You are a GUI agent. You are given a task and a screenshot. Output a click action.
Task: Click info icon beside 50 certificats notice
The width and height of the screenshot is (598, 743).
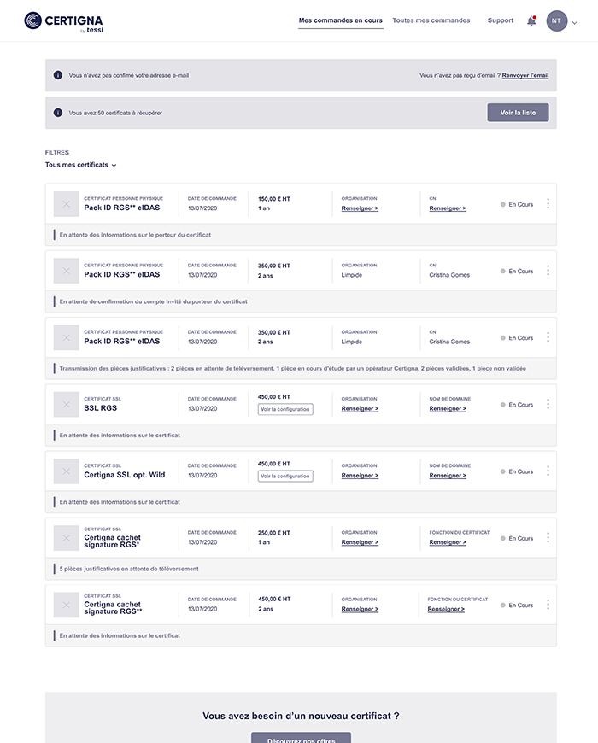pos(58,113)
